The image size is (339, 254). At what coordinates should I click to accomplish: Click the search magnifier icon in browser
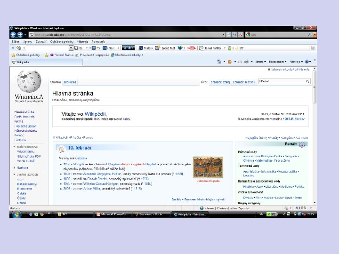tap(310, 34)
